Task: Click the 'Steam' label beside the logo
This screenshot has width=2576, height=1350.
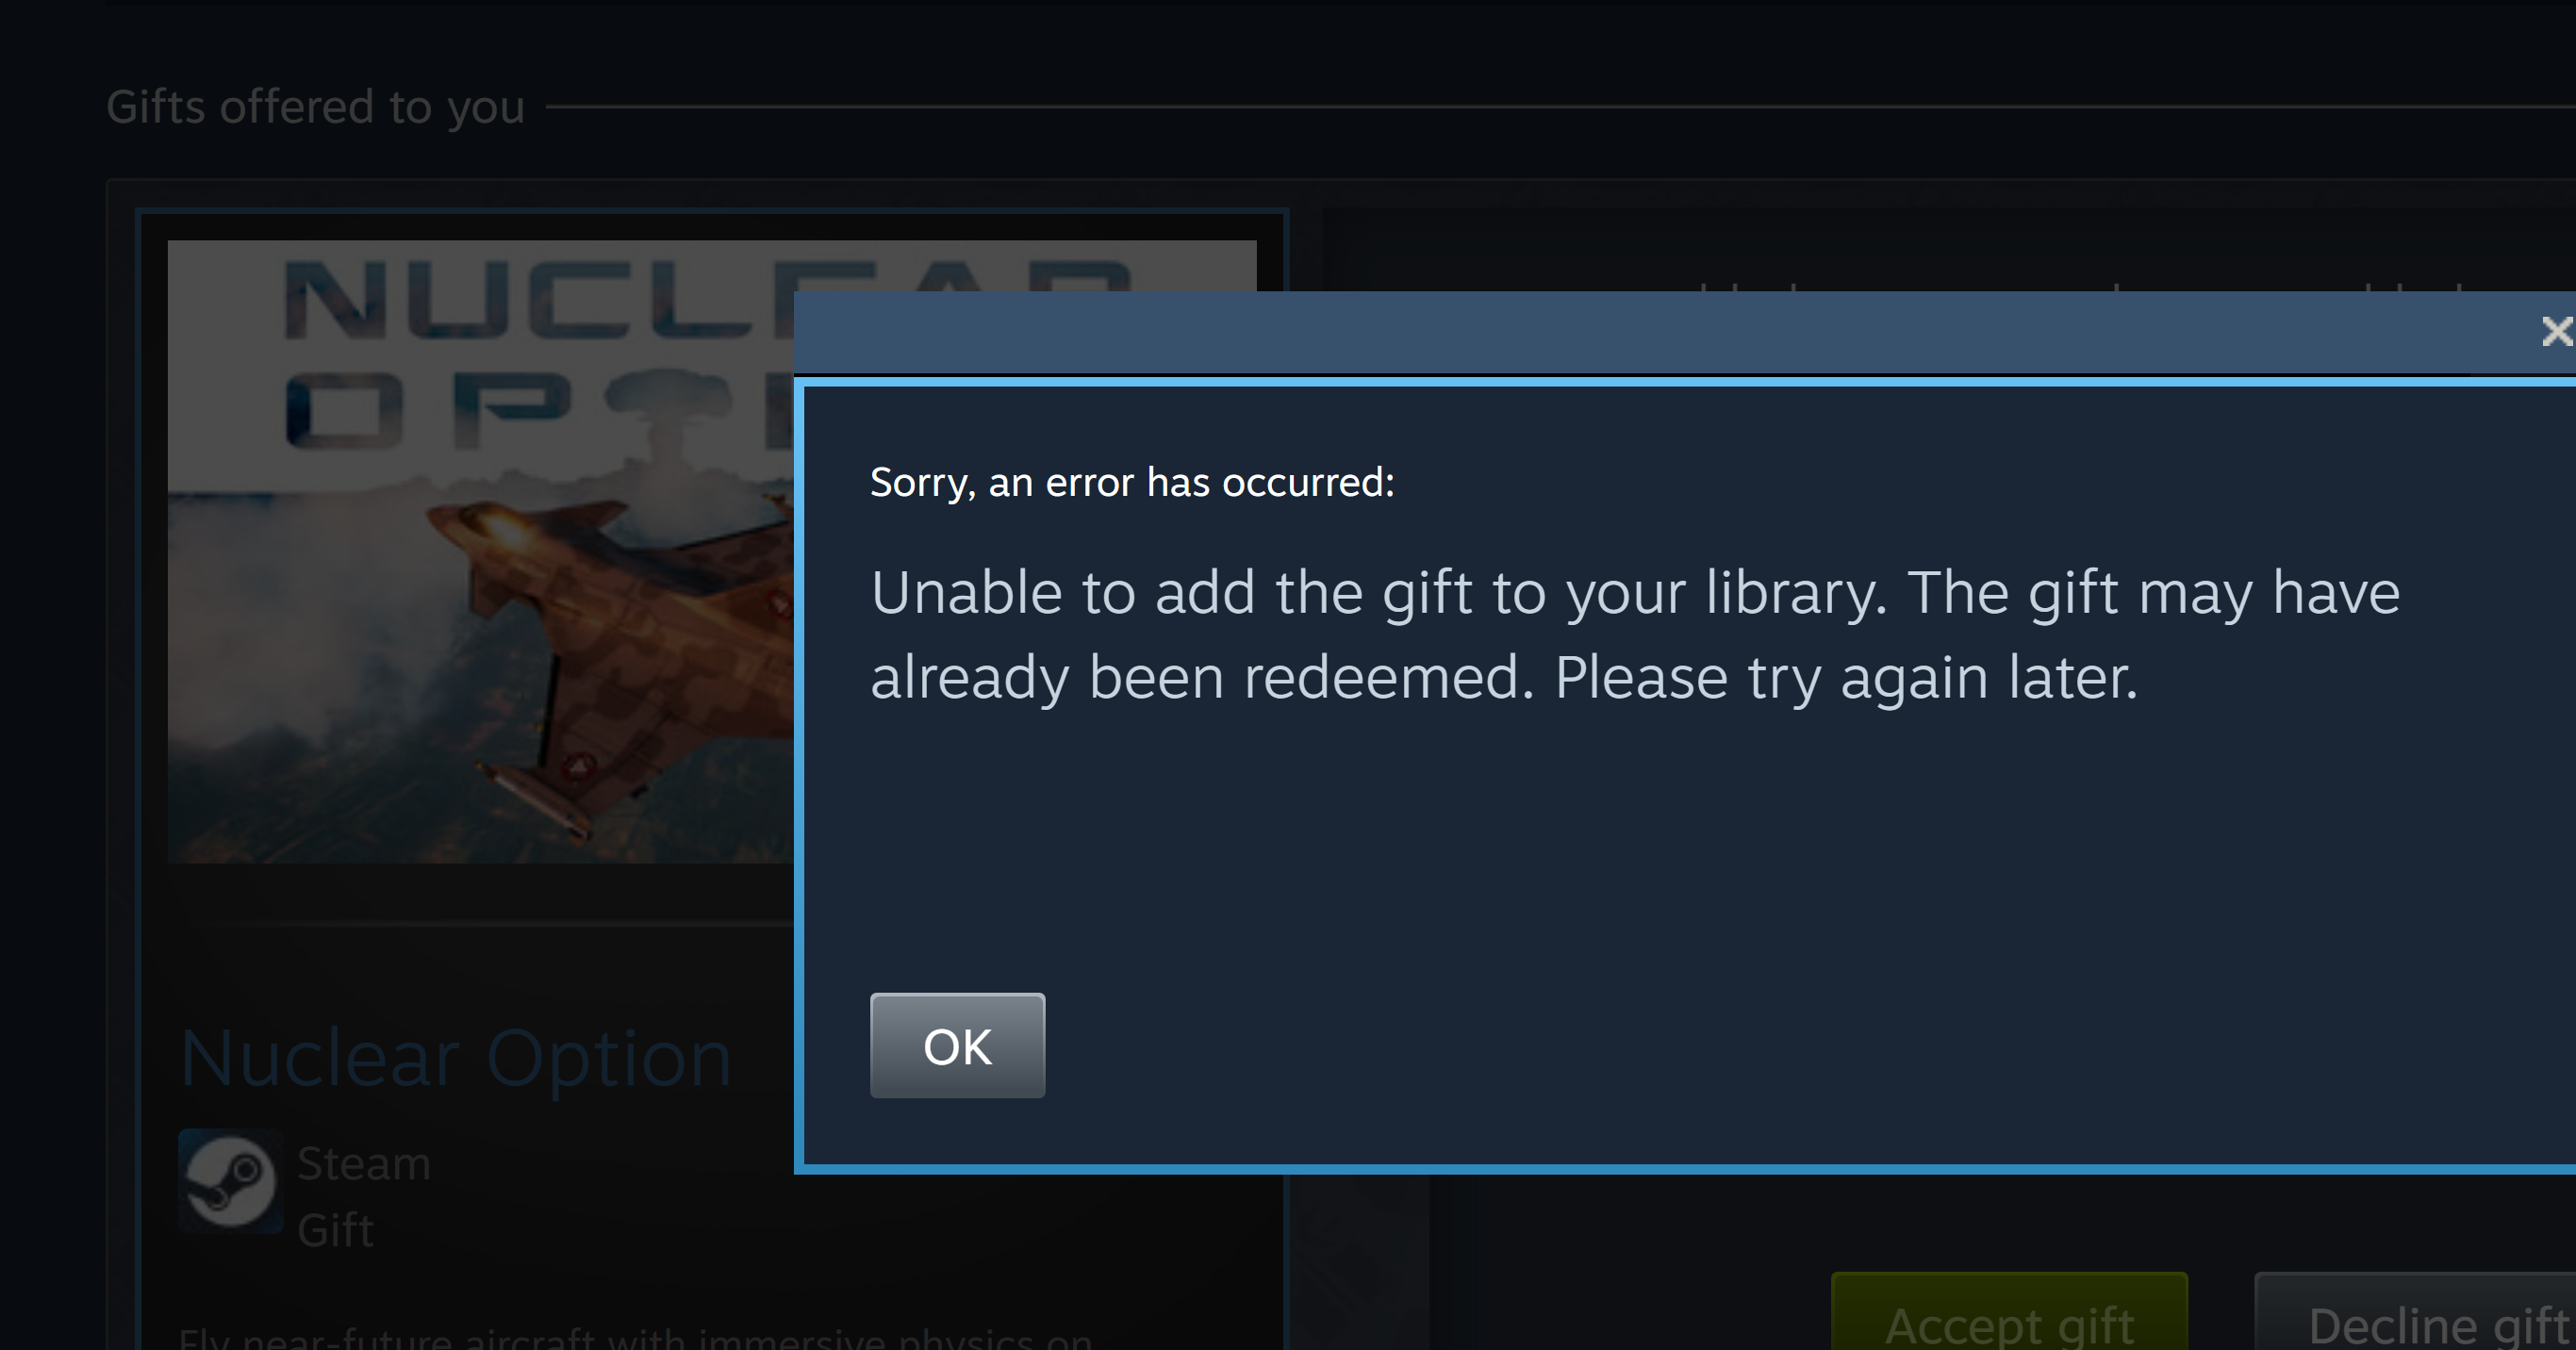Action: pyautogui.click(x=364, y=1163)
